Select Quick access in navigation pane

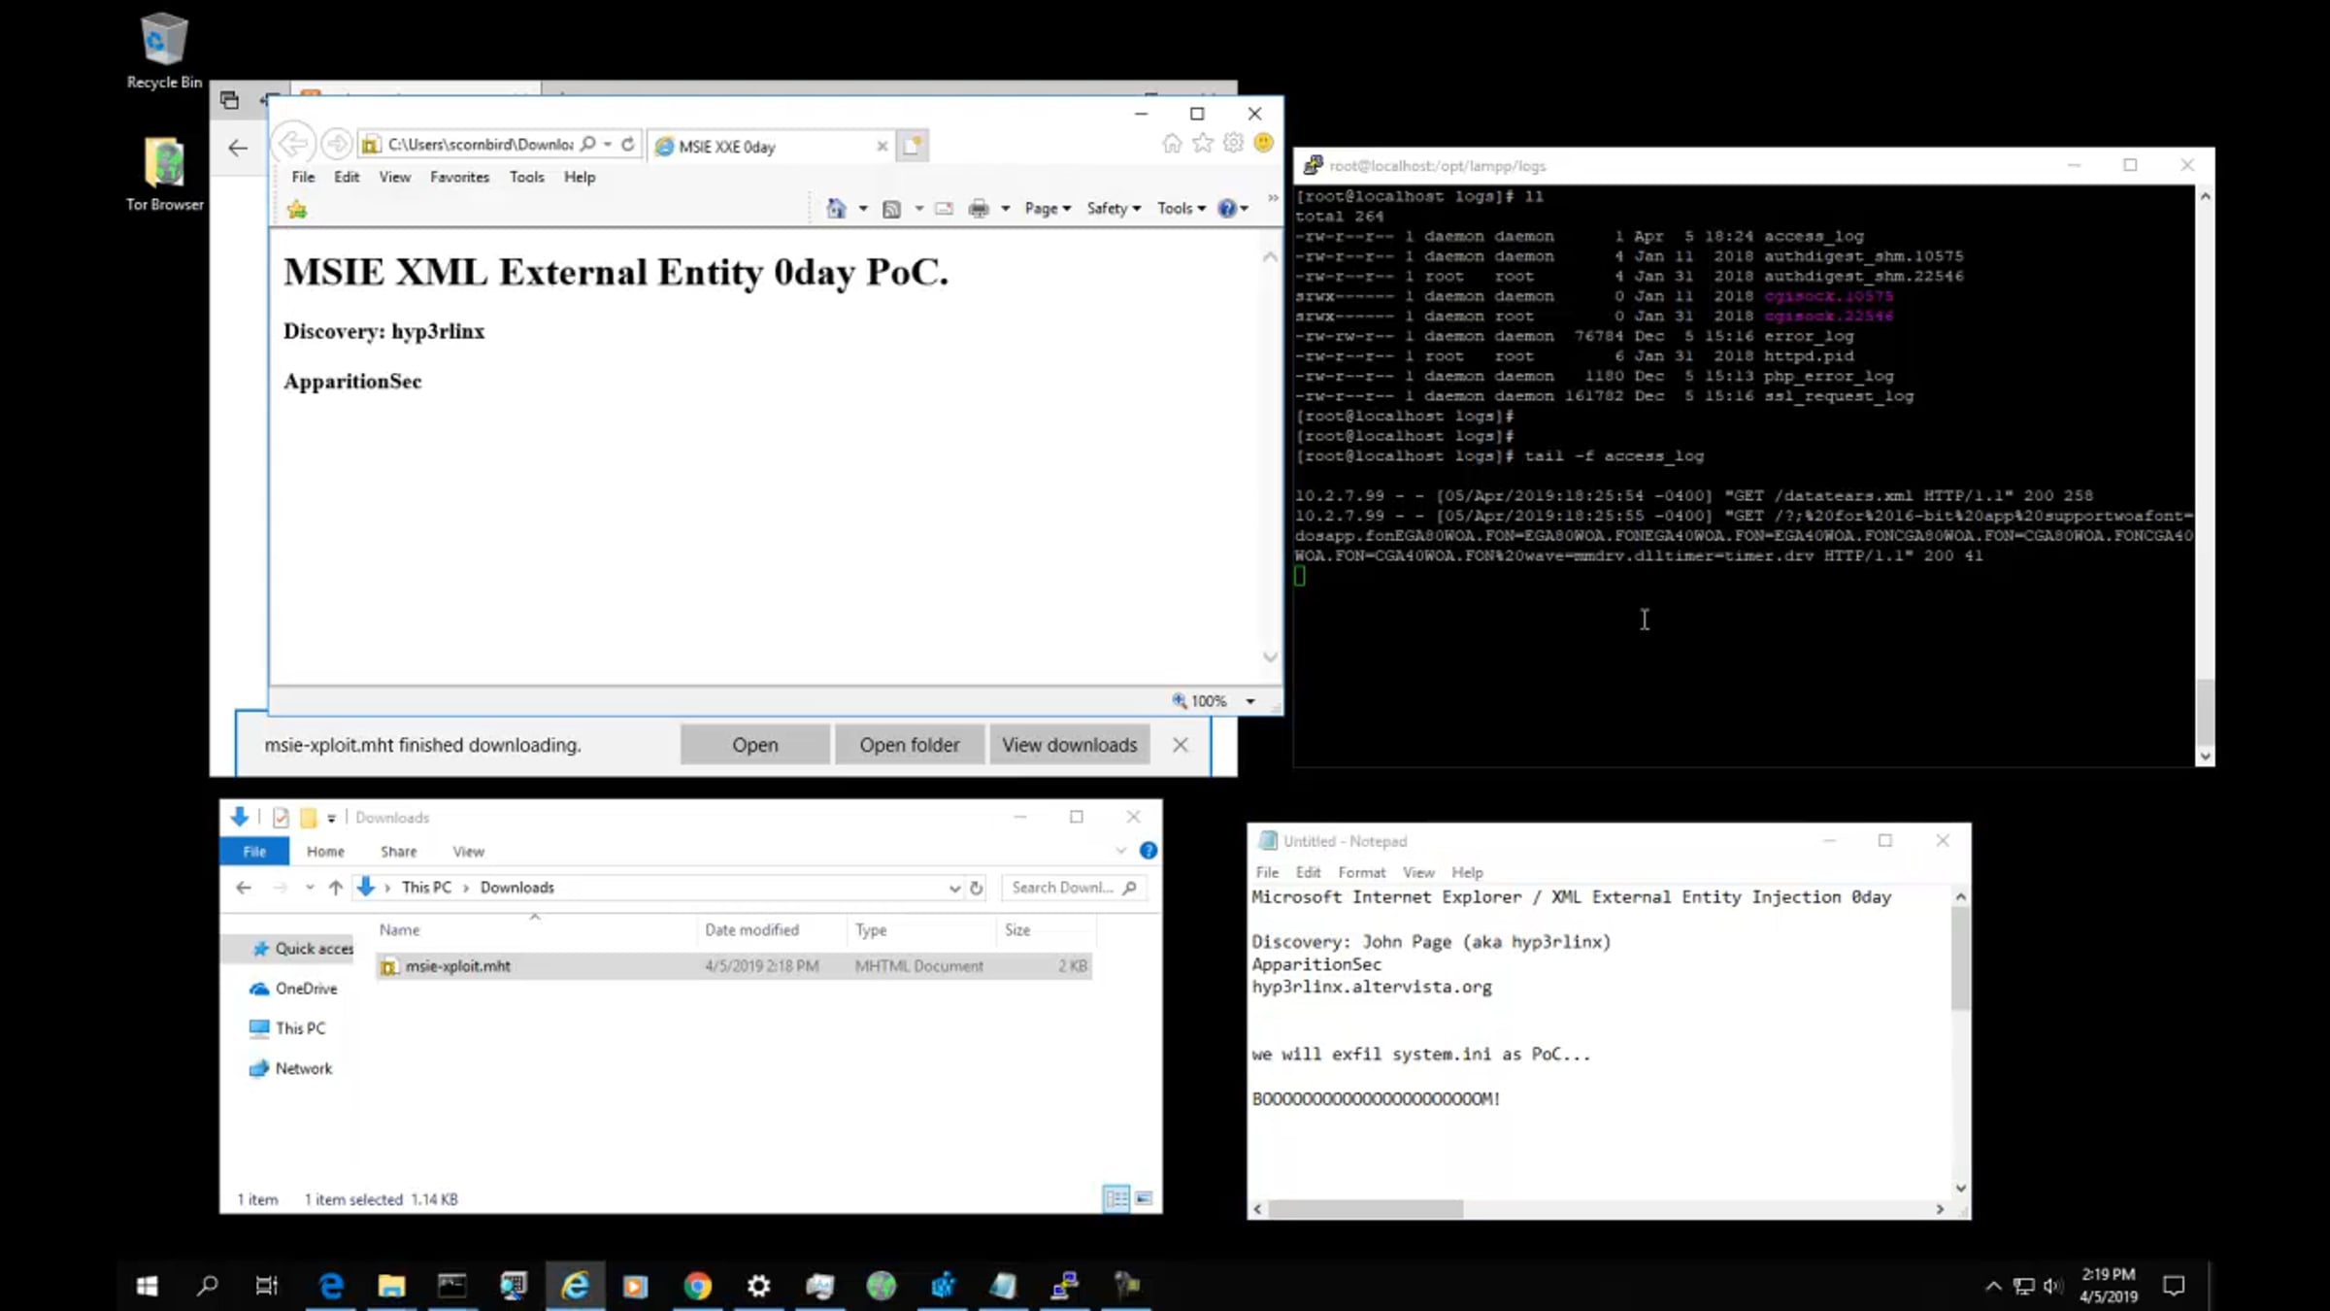pos(301,949)
